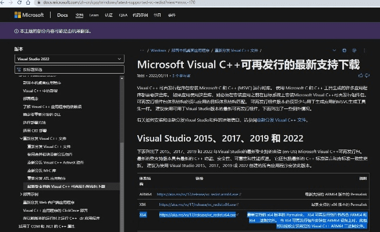Click the thumbs-down feedback icon

[x=367, y=75]
